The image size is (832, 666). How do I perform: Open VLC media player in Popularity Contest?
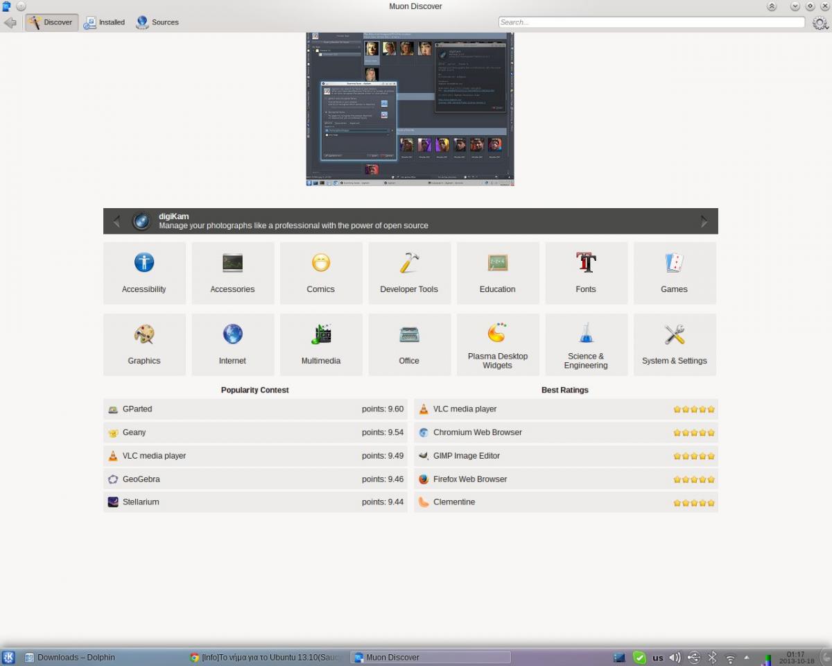pyautogui.click(x=255, y=456)
